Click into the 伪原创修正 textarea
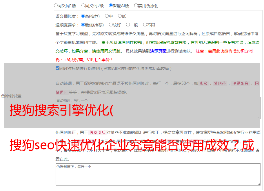Viewport: 264px width, 191px height. tap(158, 174)
